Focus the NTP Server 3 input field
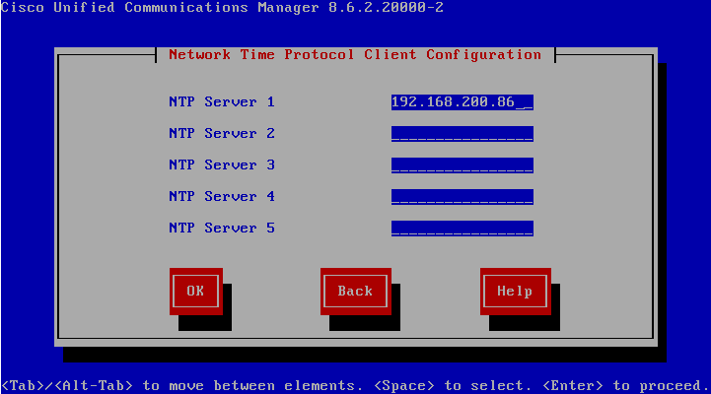Image resolution: width=711 pixels, height=394 pixels. pyautogui.click(x=462, y=165)
